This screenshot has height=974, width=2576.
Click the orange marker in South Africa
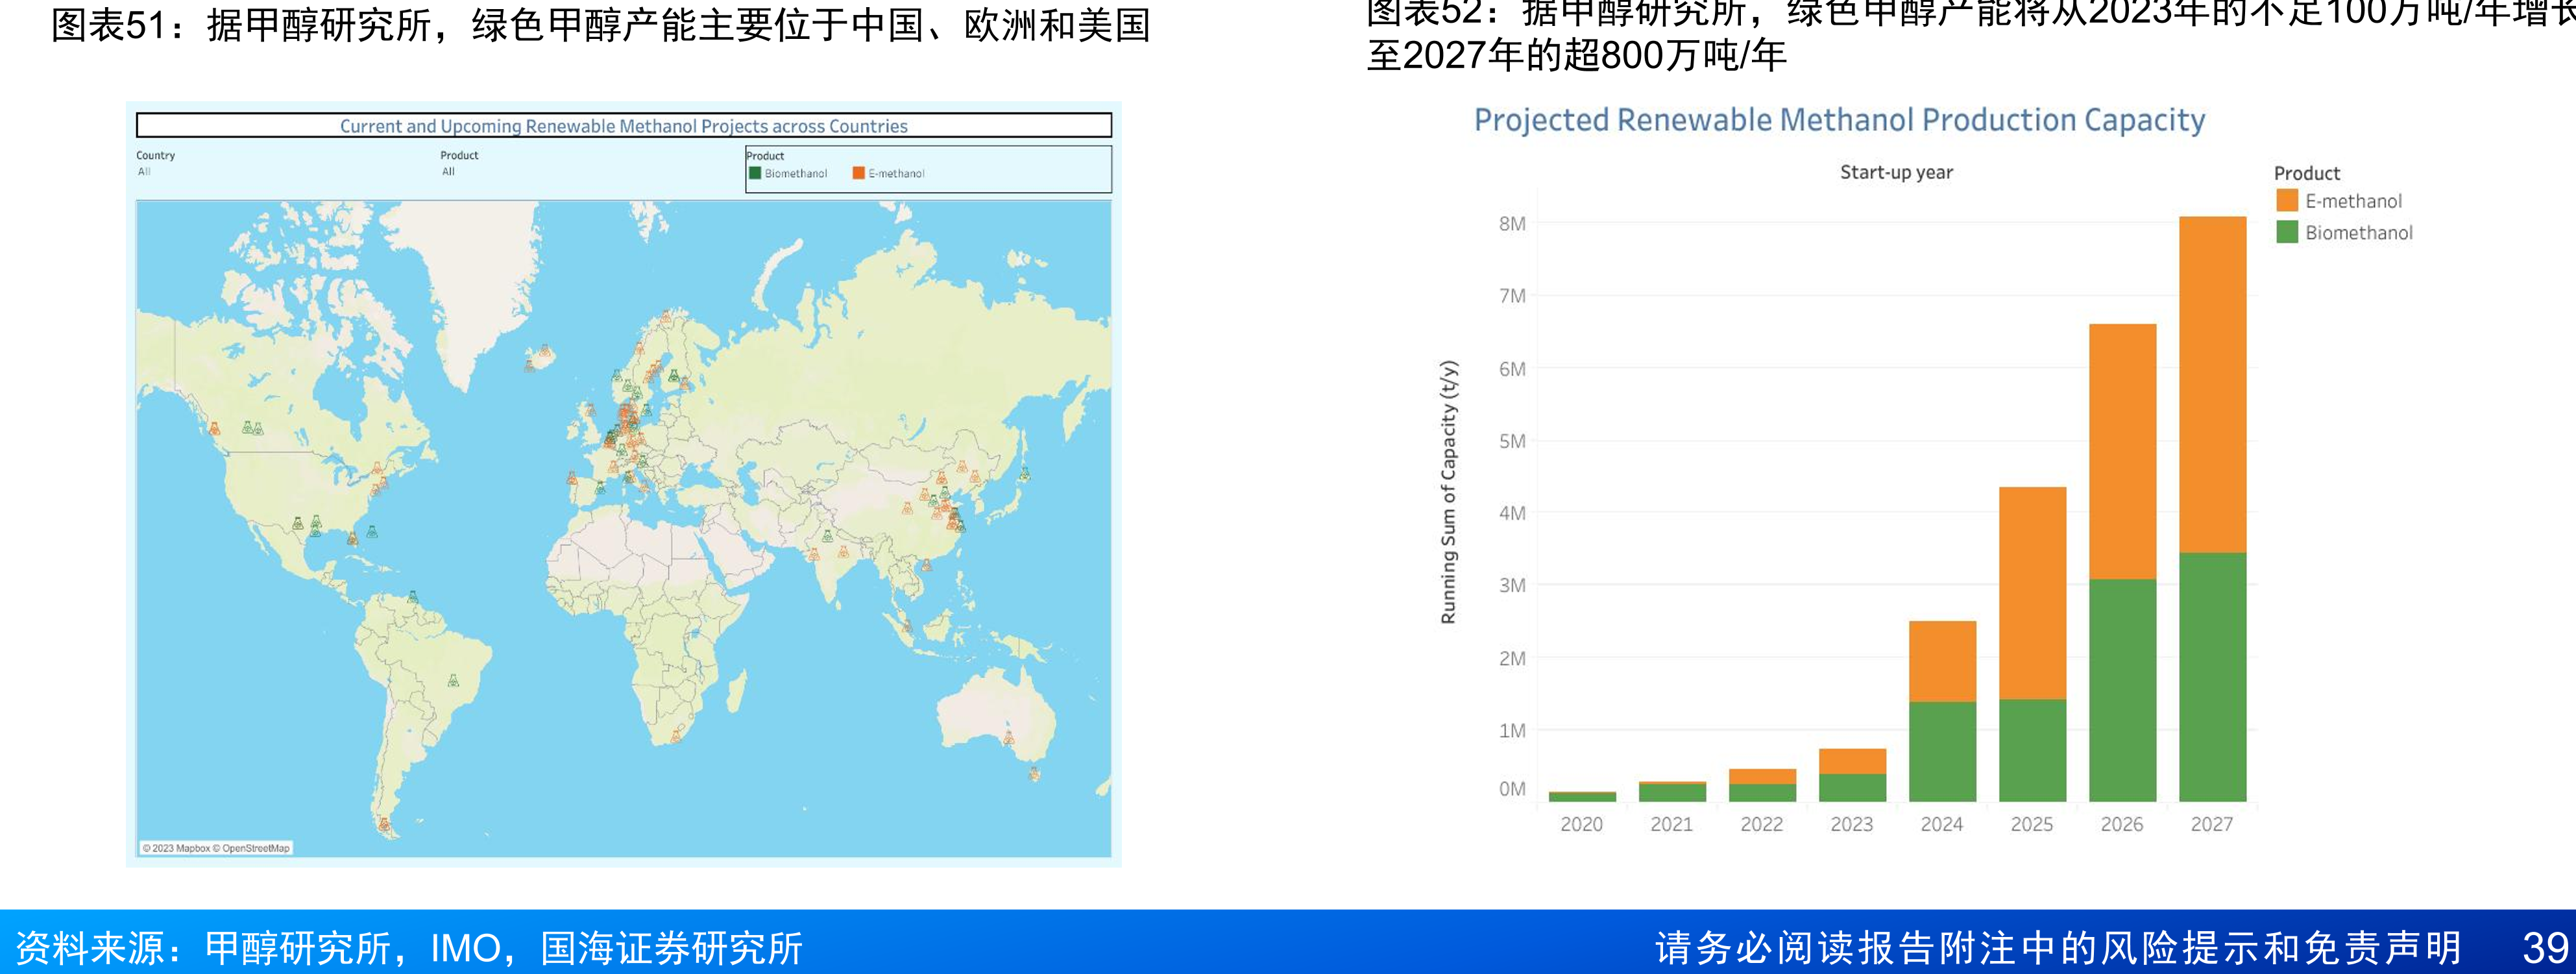676,736
